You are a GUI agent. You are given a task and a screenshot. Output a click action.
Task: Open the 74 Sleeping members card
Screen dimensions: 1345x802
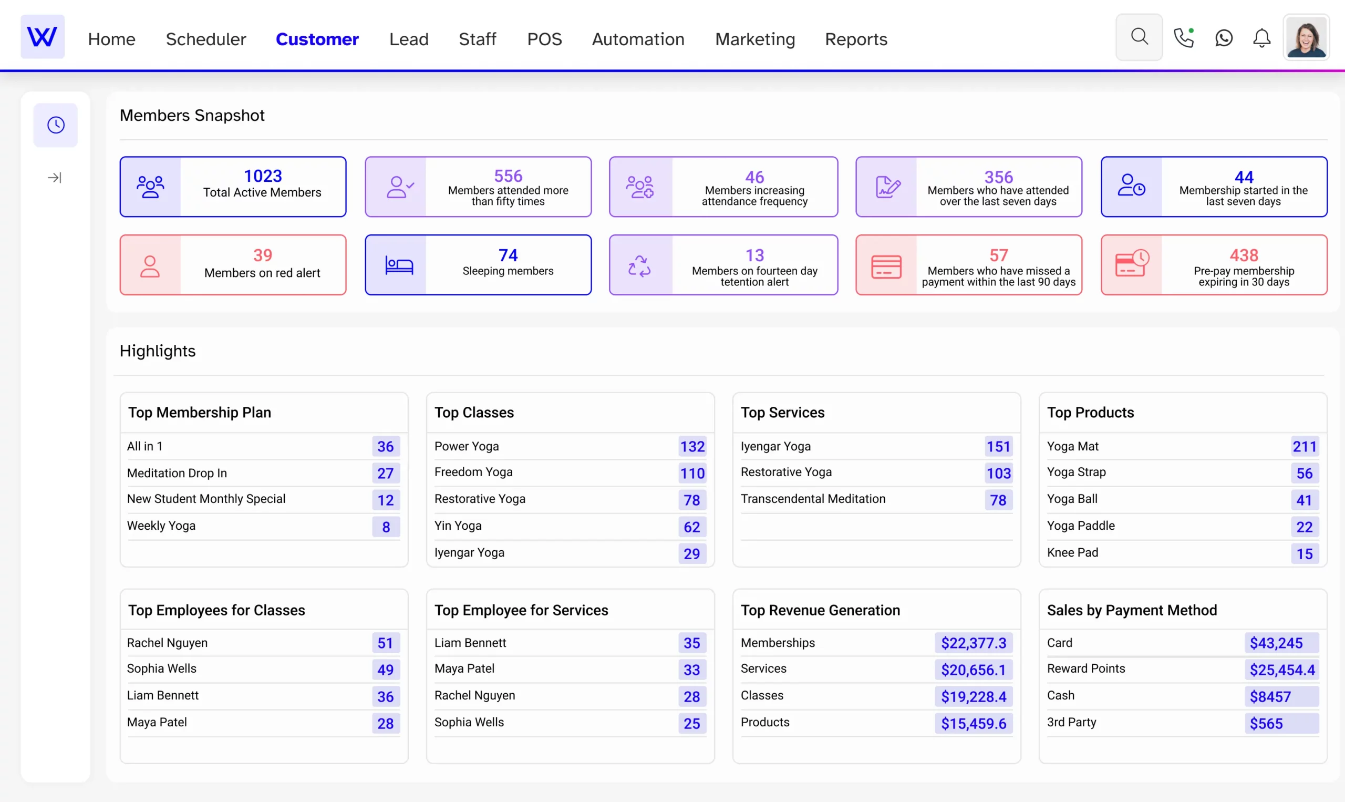pyautogui.click(x=478, y=265)
